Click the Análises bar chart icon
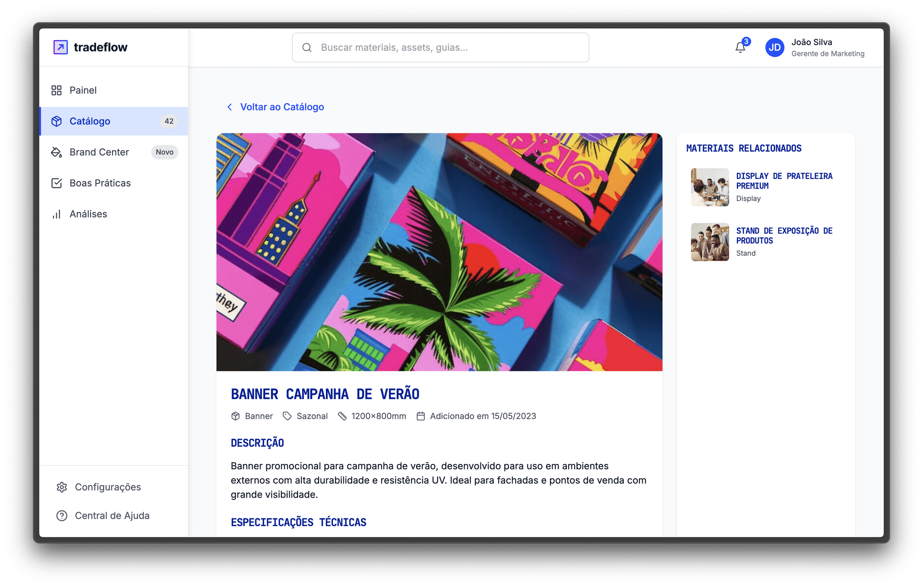This screenshot has width=923, height=587. 56,214
